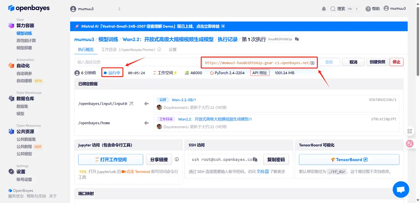Click the 创建快照 button

pyautogui.click(x=377, y=62)
